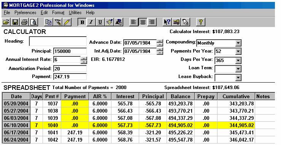This screenshot has width=281, height=145.
Task: Toggle Bold formatting button
Action: point(82,22)
